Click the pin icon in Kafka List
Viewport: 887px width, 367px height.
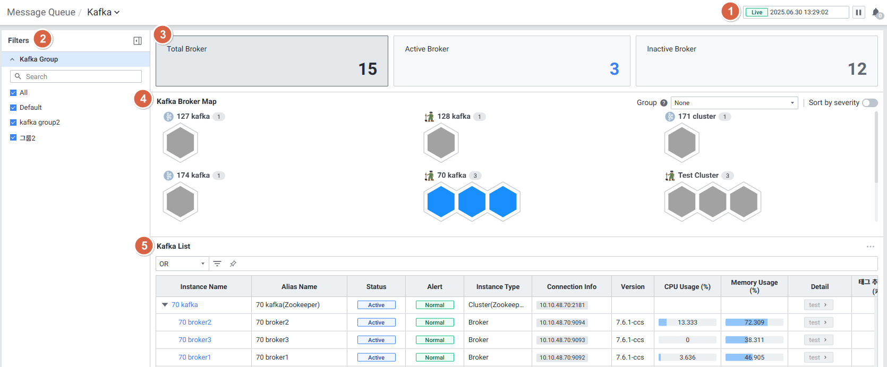[x=233, y=264]
